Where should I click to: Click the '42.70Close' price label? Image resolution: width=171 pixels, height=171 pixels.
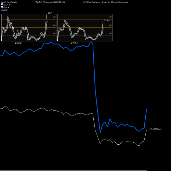tap(155, 129)
